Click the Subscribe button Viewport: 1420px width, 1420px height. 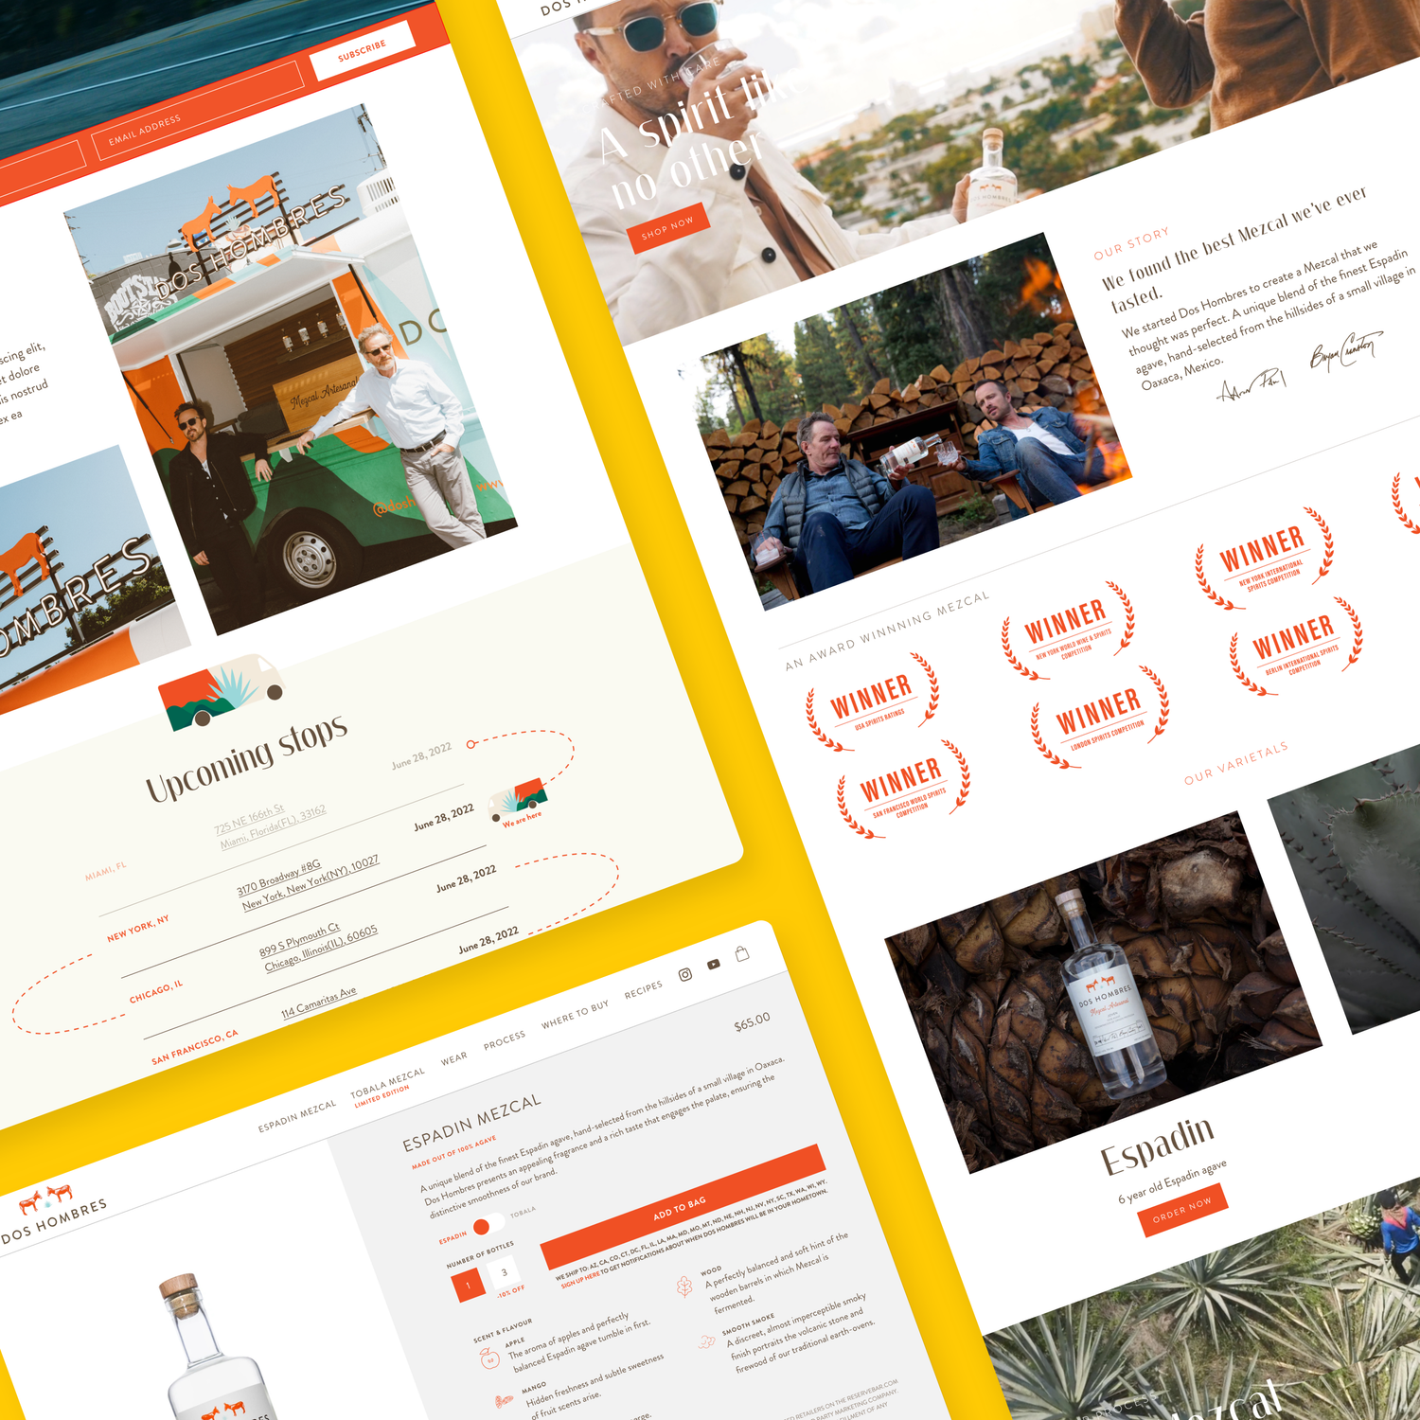[362, 51]
